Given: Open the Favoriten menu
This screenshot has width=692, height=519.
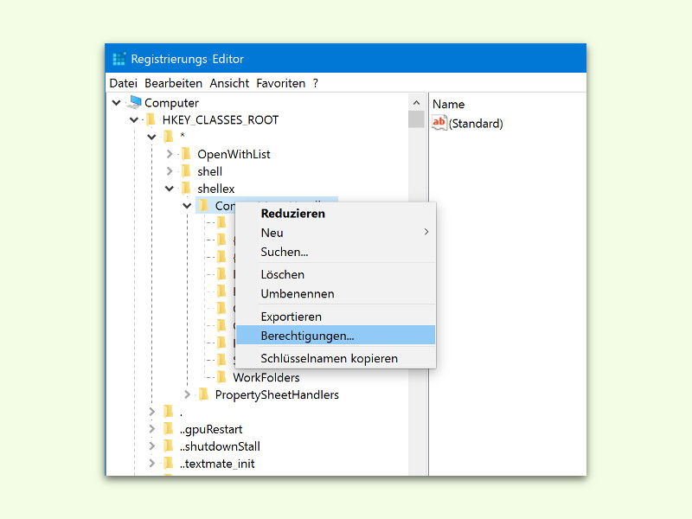Looking at the screenshot, I should [280, 83].
